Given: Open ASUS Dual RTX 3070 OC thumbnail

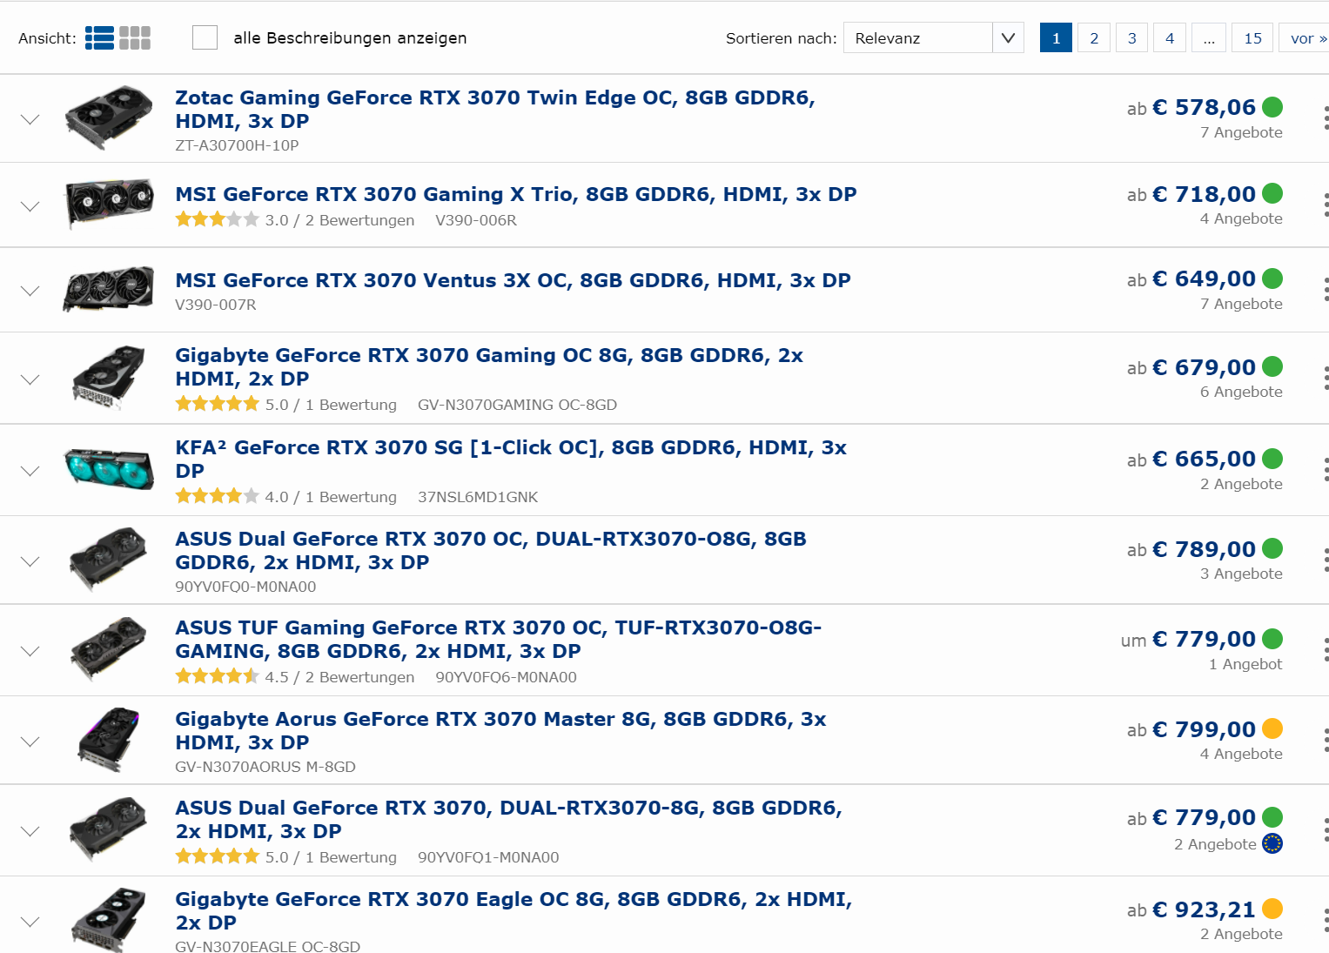Looking at the screenshot, I should pyautogui.click(x=109, y=560).
